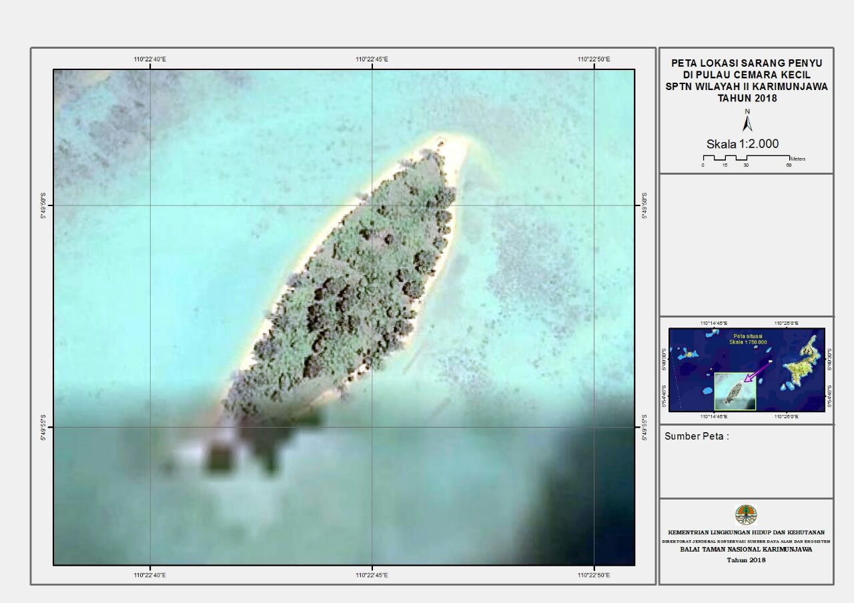Click the 'Sumber Peta :' label
This screenshot has height=603, width=854.
point(697,436)
